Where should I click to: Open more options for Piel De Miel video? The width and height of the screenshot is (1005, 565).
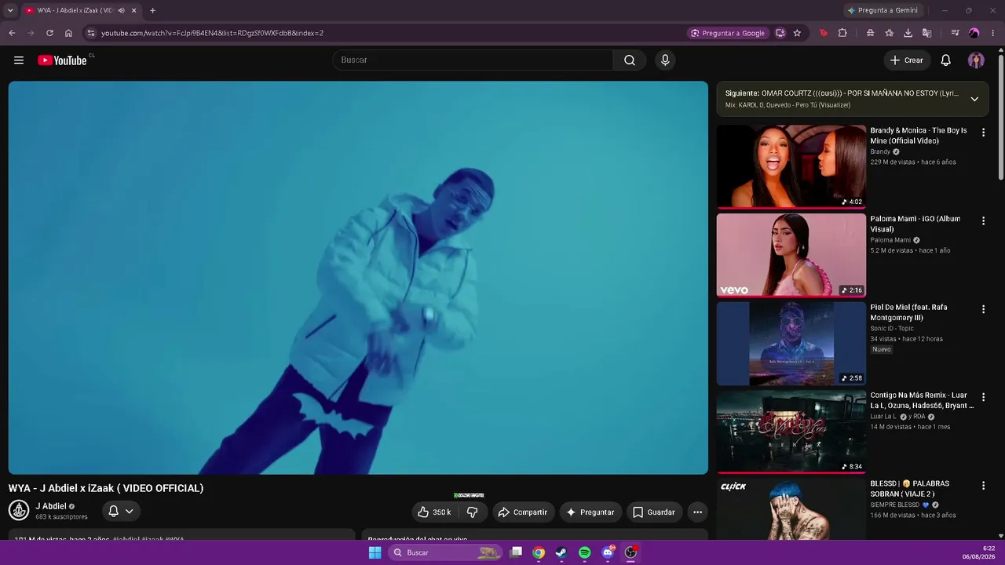[x=983, y=309]
